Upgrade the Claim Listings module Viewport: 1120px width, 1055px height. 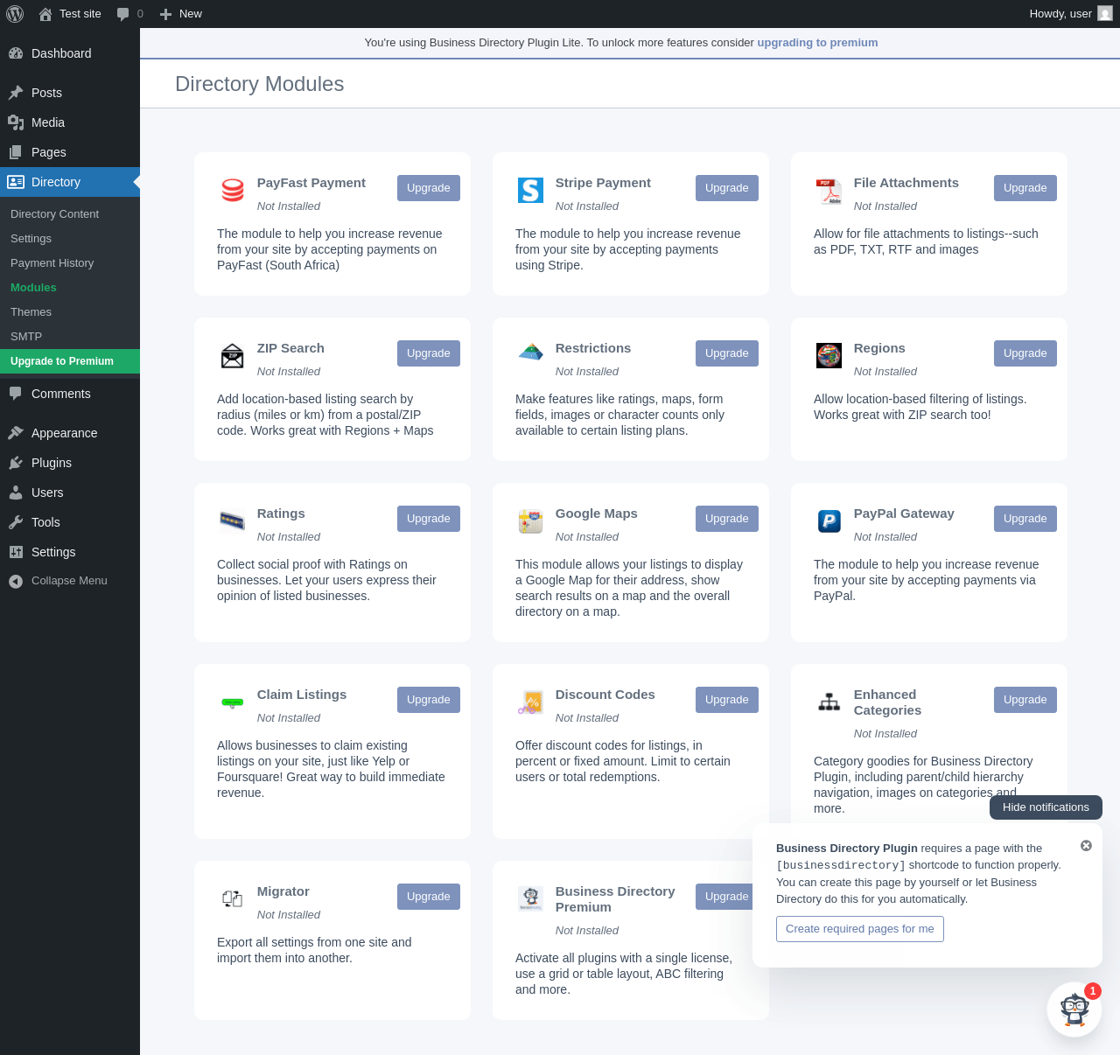coord(429,700)
